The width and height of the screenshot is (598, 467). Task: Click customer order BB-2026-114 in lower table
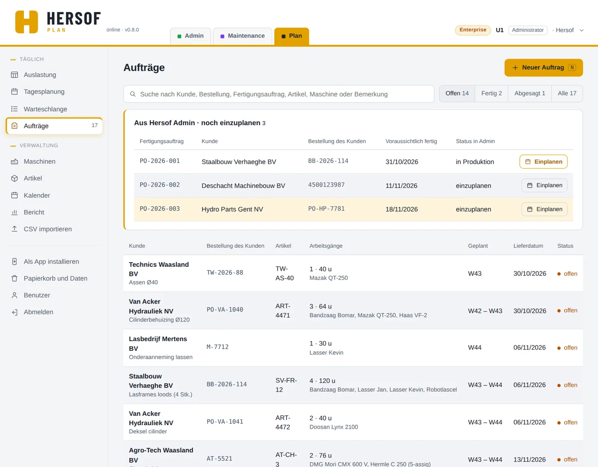pyautogui.click(x=227, y=385)
